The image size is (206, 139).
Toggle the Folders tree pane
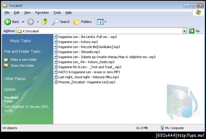click(x=82, y=22)
